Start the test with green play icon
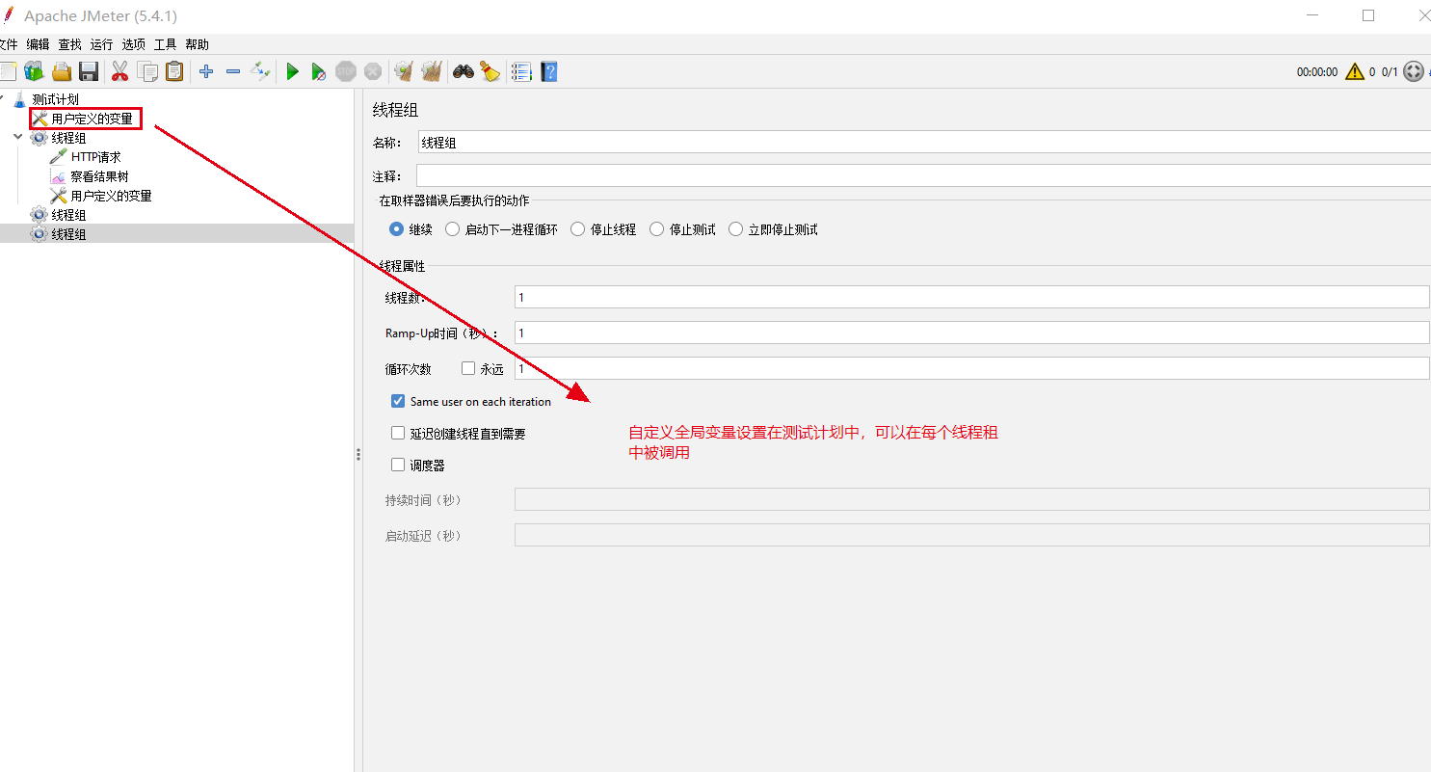This screenshot has width=1431, height=772. tap(292, 71)
